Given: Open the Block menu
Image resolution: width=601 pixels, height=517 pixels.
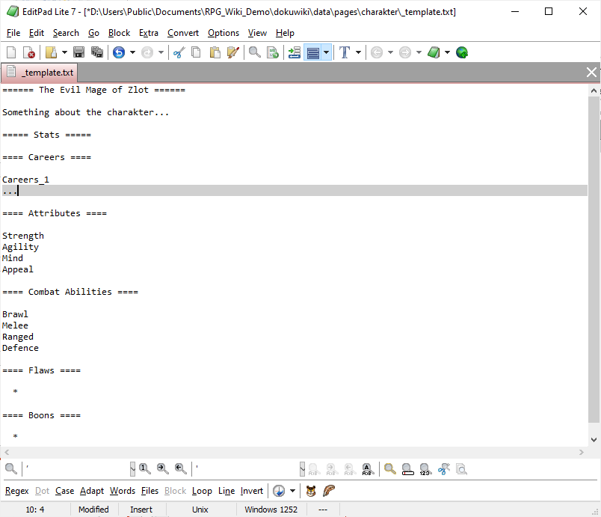Looking at the screenshot, I should (119, 33).
